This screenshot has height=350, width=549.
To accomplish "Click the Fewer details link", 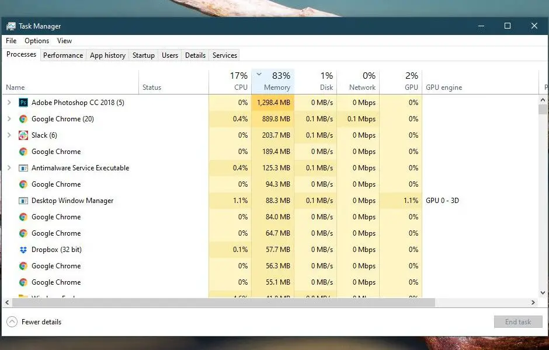I will (x=41, y=321).
